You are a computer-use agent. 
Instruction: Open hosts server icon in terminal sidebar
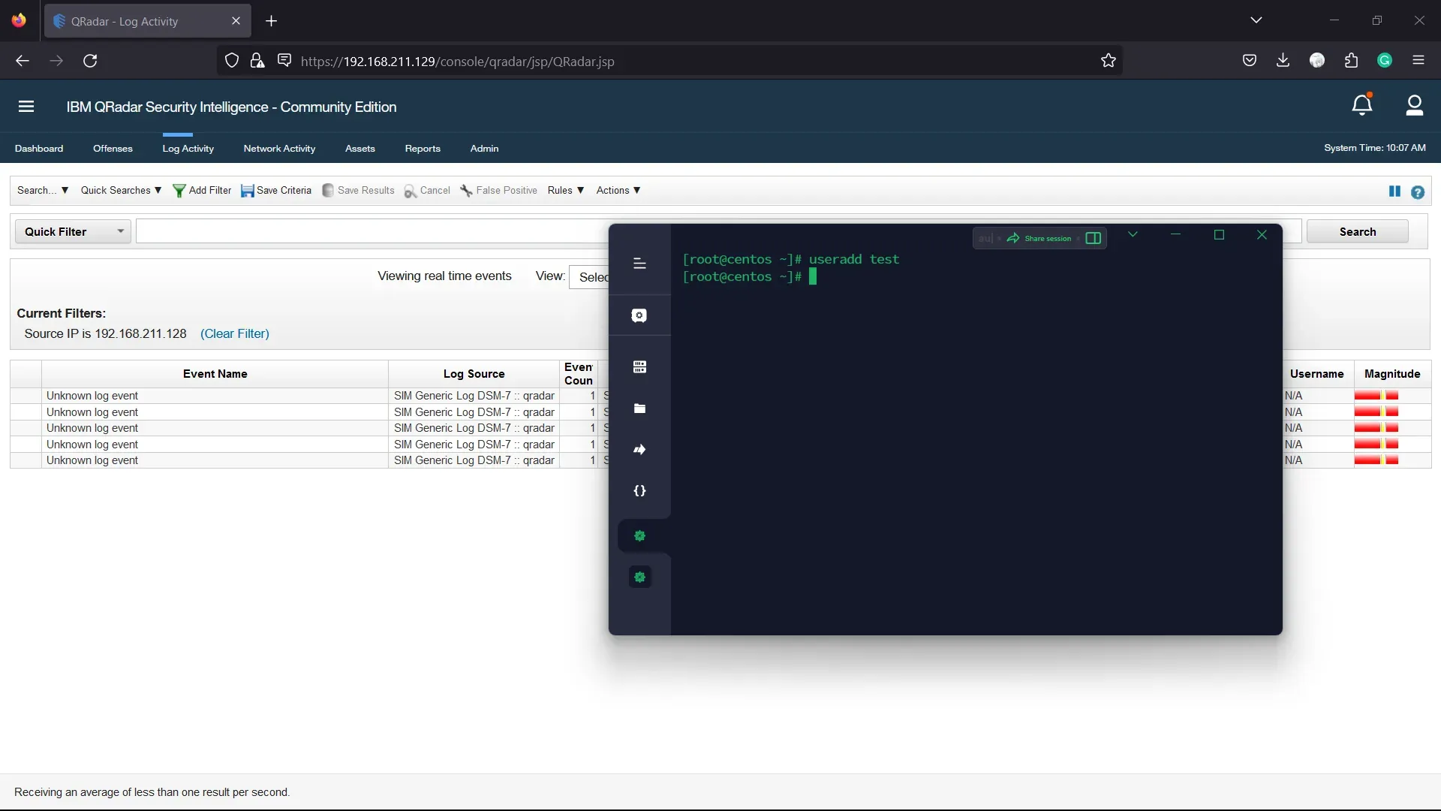point(639,367)
